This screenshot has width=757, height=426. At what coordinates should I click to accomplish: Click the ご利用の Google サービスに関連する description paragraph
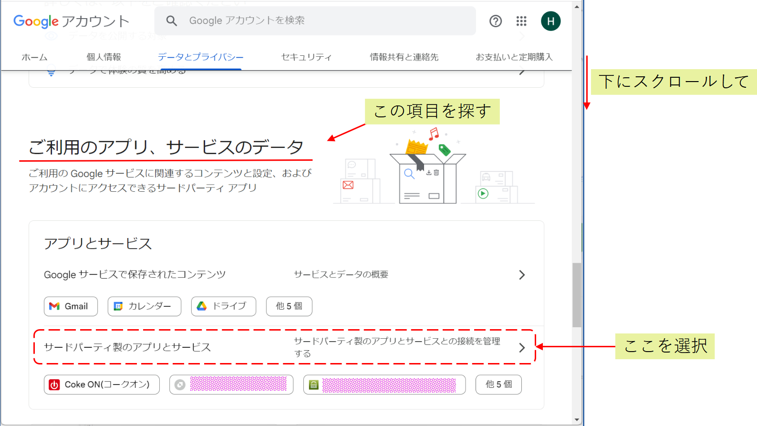click(170, 180)
